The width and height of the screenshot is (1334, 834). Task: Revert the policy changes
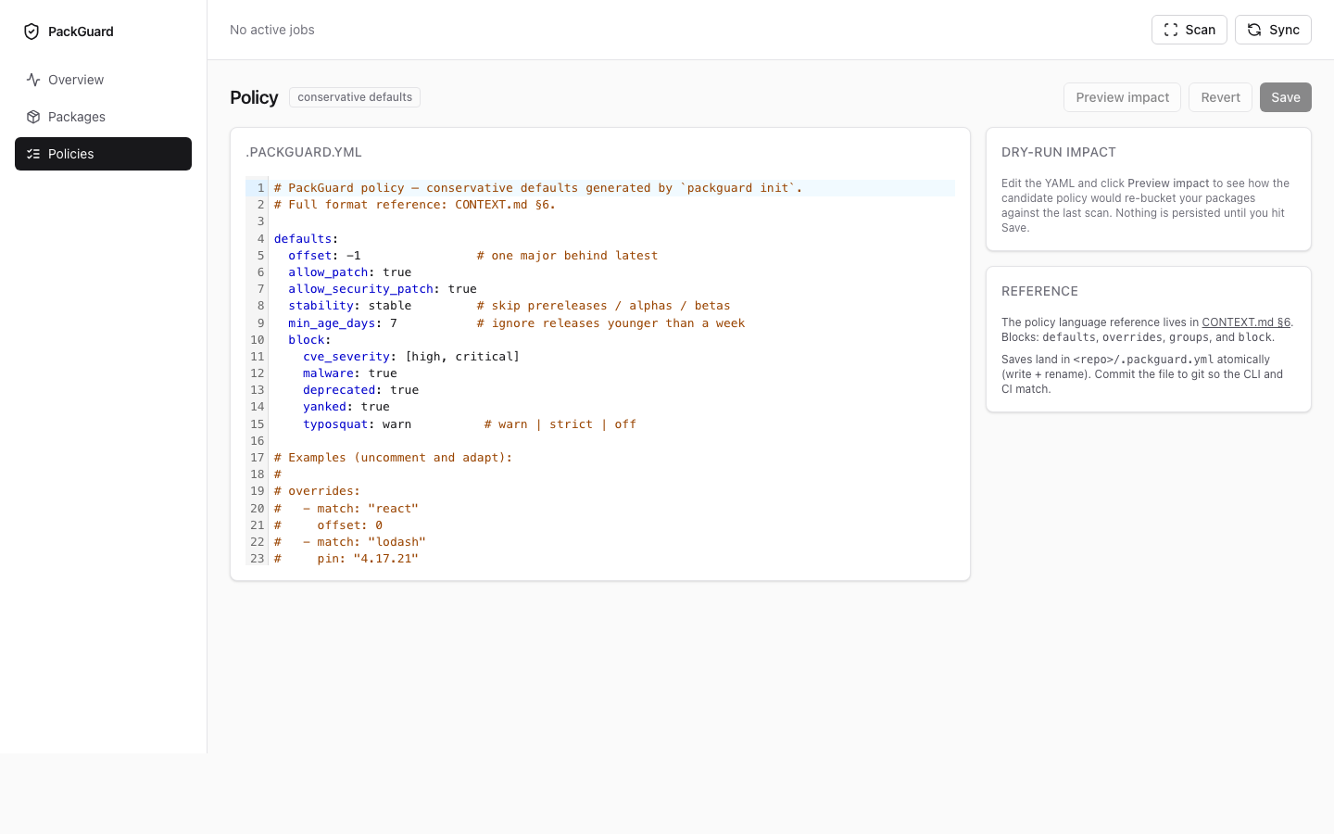[x=1220, y=97]
